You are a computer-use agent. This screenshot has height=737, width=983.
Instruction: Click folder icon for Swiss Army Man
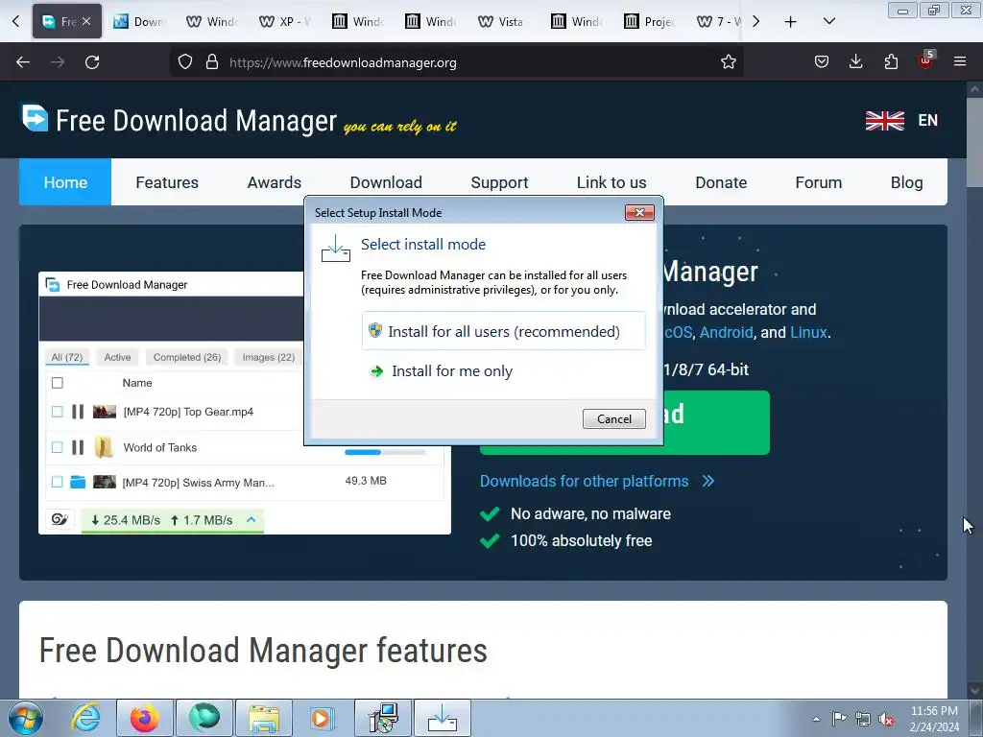coord(78,482)
